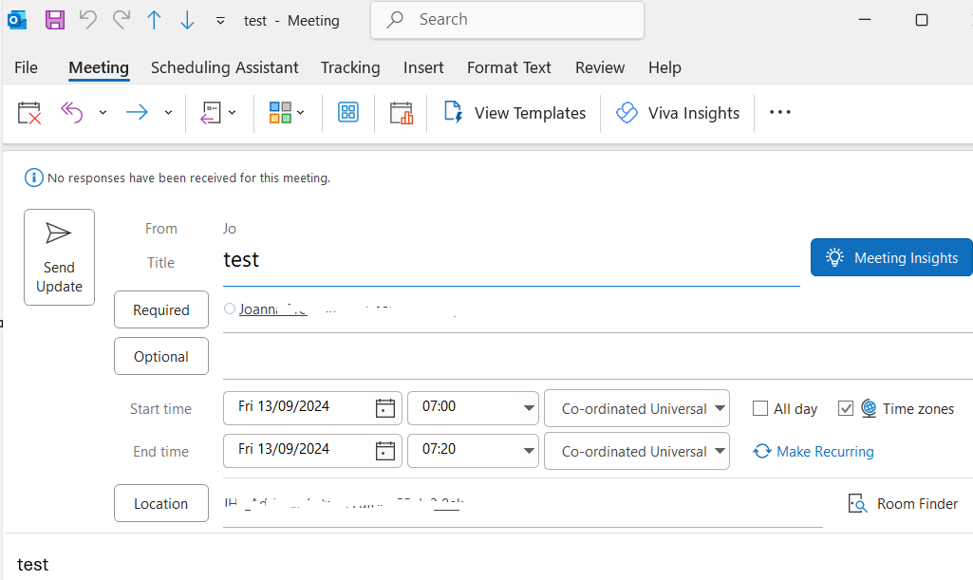973x580 pixels.
Task: Click the Forward blue arrow icon
Action: pos(137,112)
